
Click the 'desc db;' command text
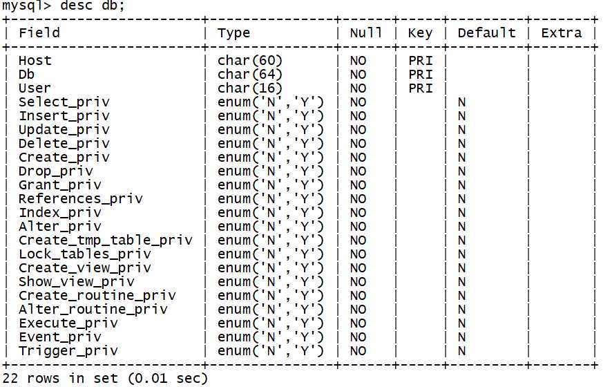(x=93, y=6)
